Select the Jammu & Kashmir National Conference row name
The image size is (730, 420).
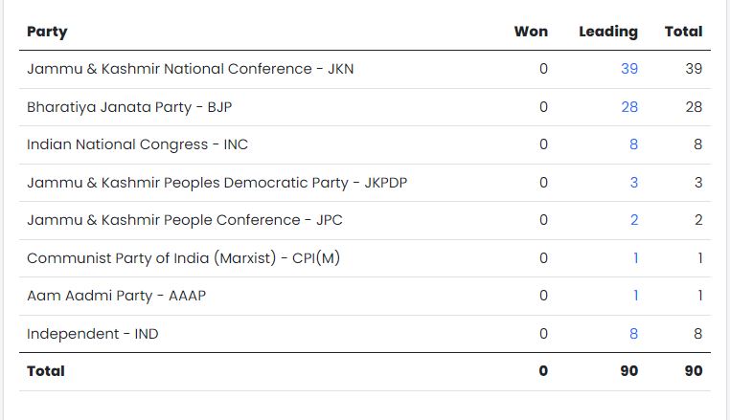[x=190, y=69]
